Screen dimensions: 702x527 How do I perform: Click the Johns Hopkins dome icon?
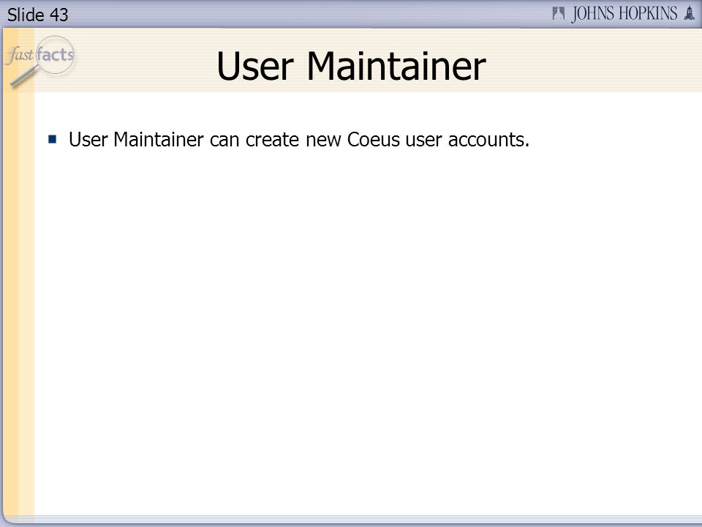click(690, 12)
